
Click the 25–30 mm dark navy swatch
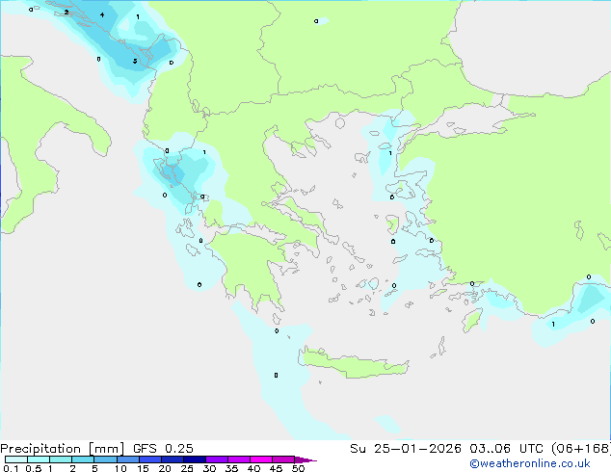[x=195, y=459]
